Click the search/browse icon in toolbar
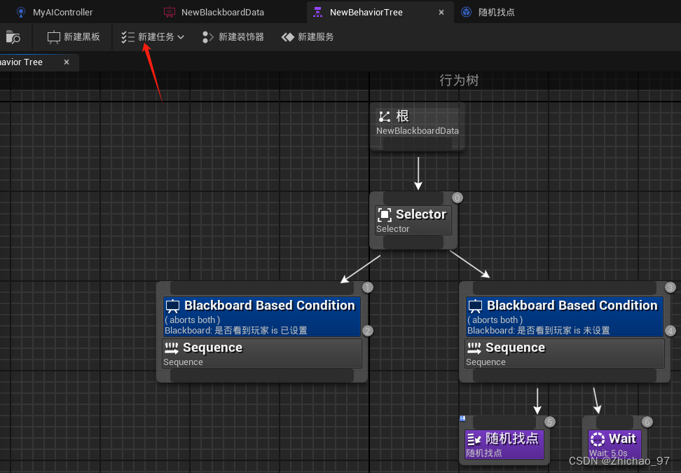Image resolution: width=681 pixels, height=473 pixels. 12,37
